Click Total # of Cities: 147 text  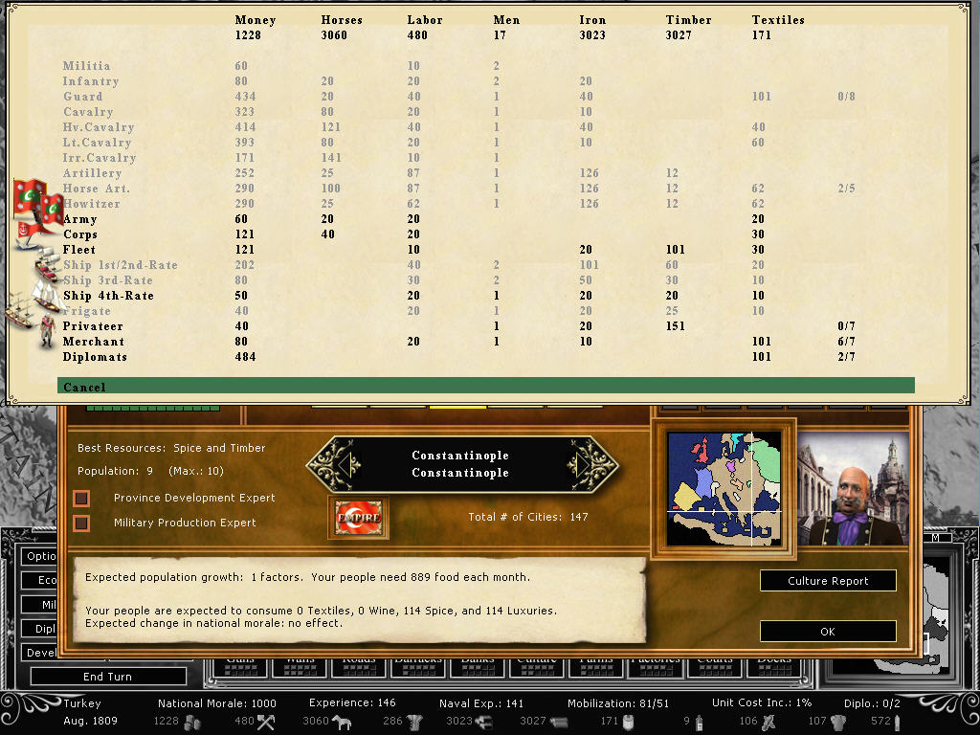tap(528, 517)
